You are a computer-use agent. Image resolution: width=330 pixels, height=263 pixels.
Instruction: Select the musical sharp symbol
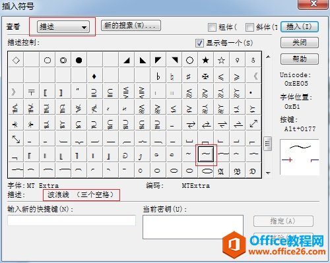[x=188, y=76]
